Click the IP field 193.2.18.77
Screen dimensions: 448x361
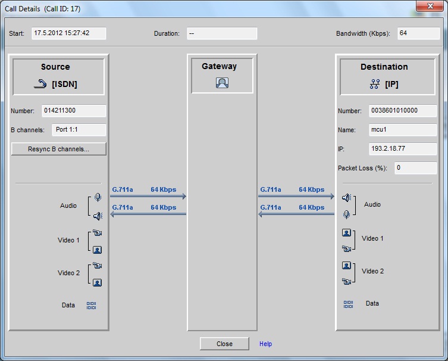click(x=403, y=149)
